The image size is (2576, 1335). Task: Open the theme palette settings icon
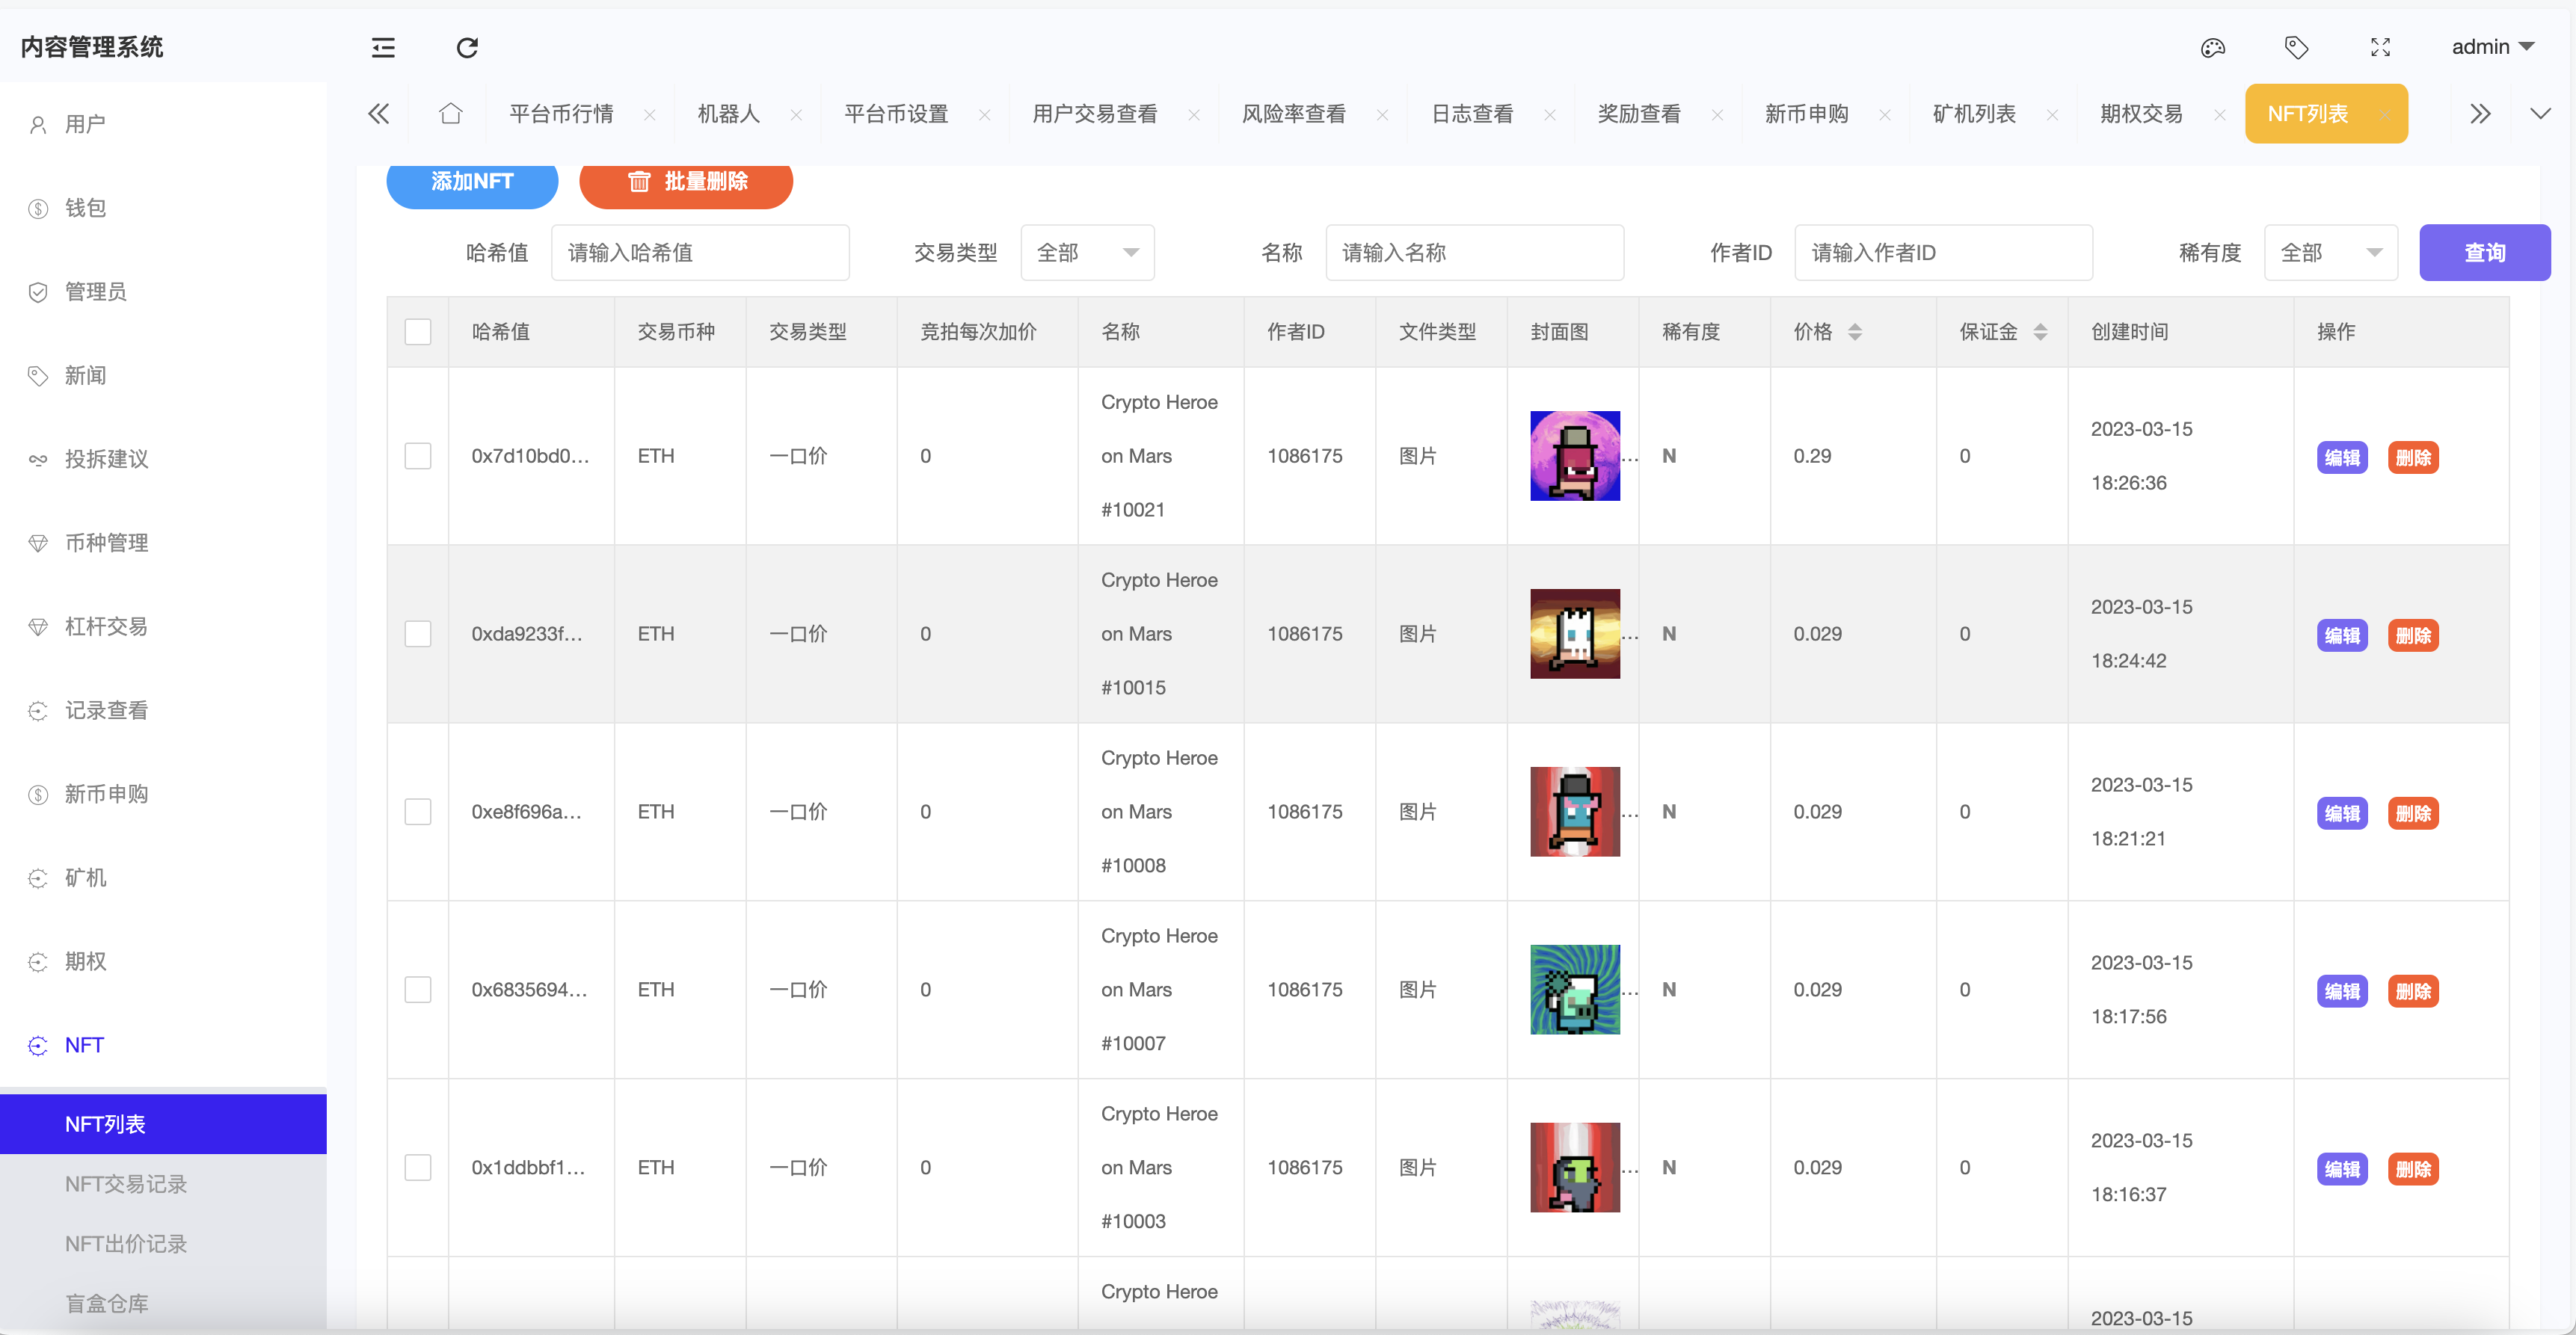pos(2213,47)
